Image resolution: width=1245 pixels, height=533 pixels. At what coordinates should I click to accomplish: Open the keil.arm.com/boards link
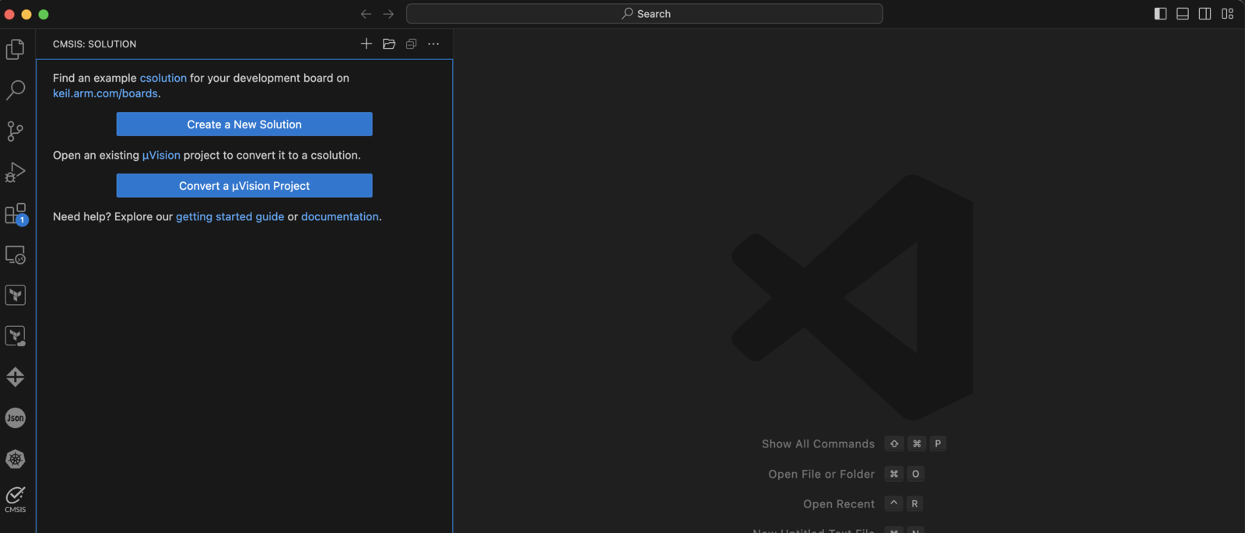click(105, 93)
